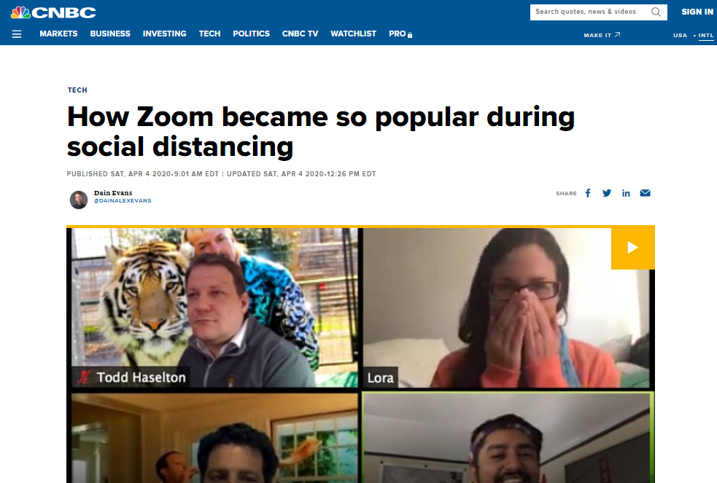Open the Make It link

click(x=602, y=35)
